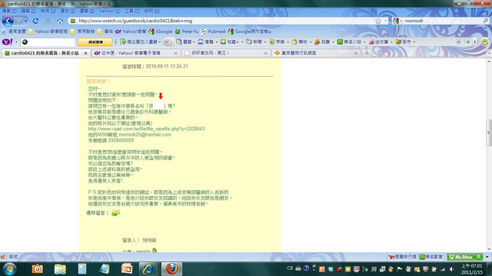
Task: Open the iGoogle bookmark
Action: coord(161,31)
